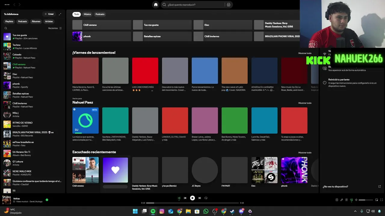Viewport: 385px width, 216px height.
Task: Show all for 'Nahuel Paez' section
Action: point(305,103)
